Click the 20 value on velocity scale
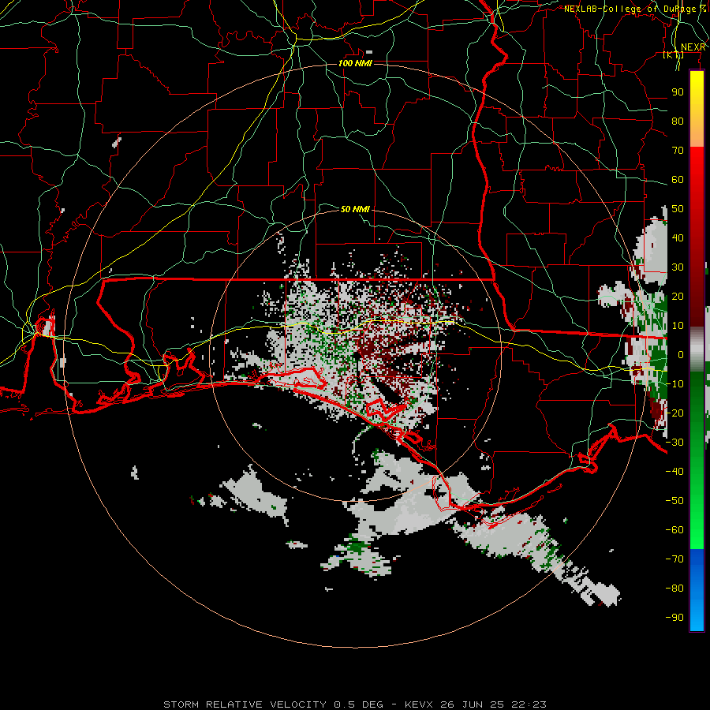Screen dimensions: 710x710 pos(678,297)
